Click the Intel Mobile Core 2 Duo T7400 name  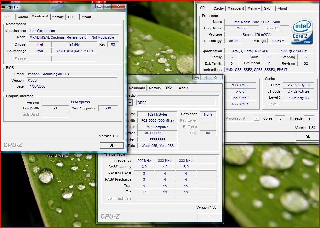257,22
